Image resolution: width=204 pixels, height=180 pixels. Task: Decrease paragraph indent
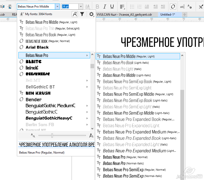click(163, 7)
